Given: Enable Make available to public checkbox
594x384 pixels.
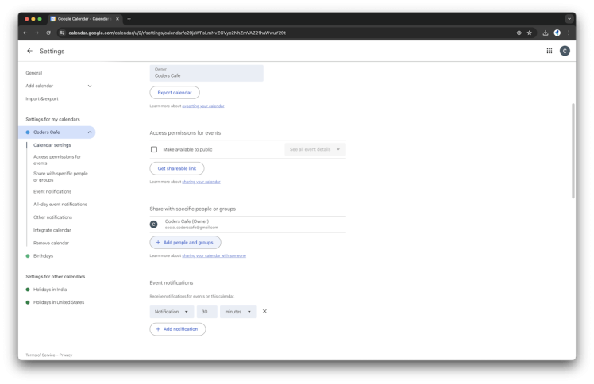Looking at the screenshot, I should tap(154, 149).
